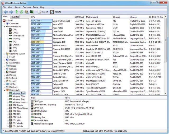
Task: Expand the Storage tree node
Action: tap(4, 66)
